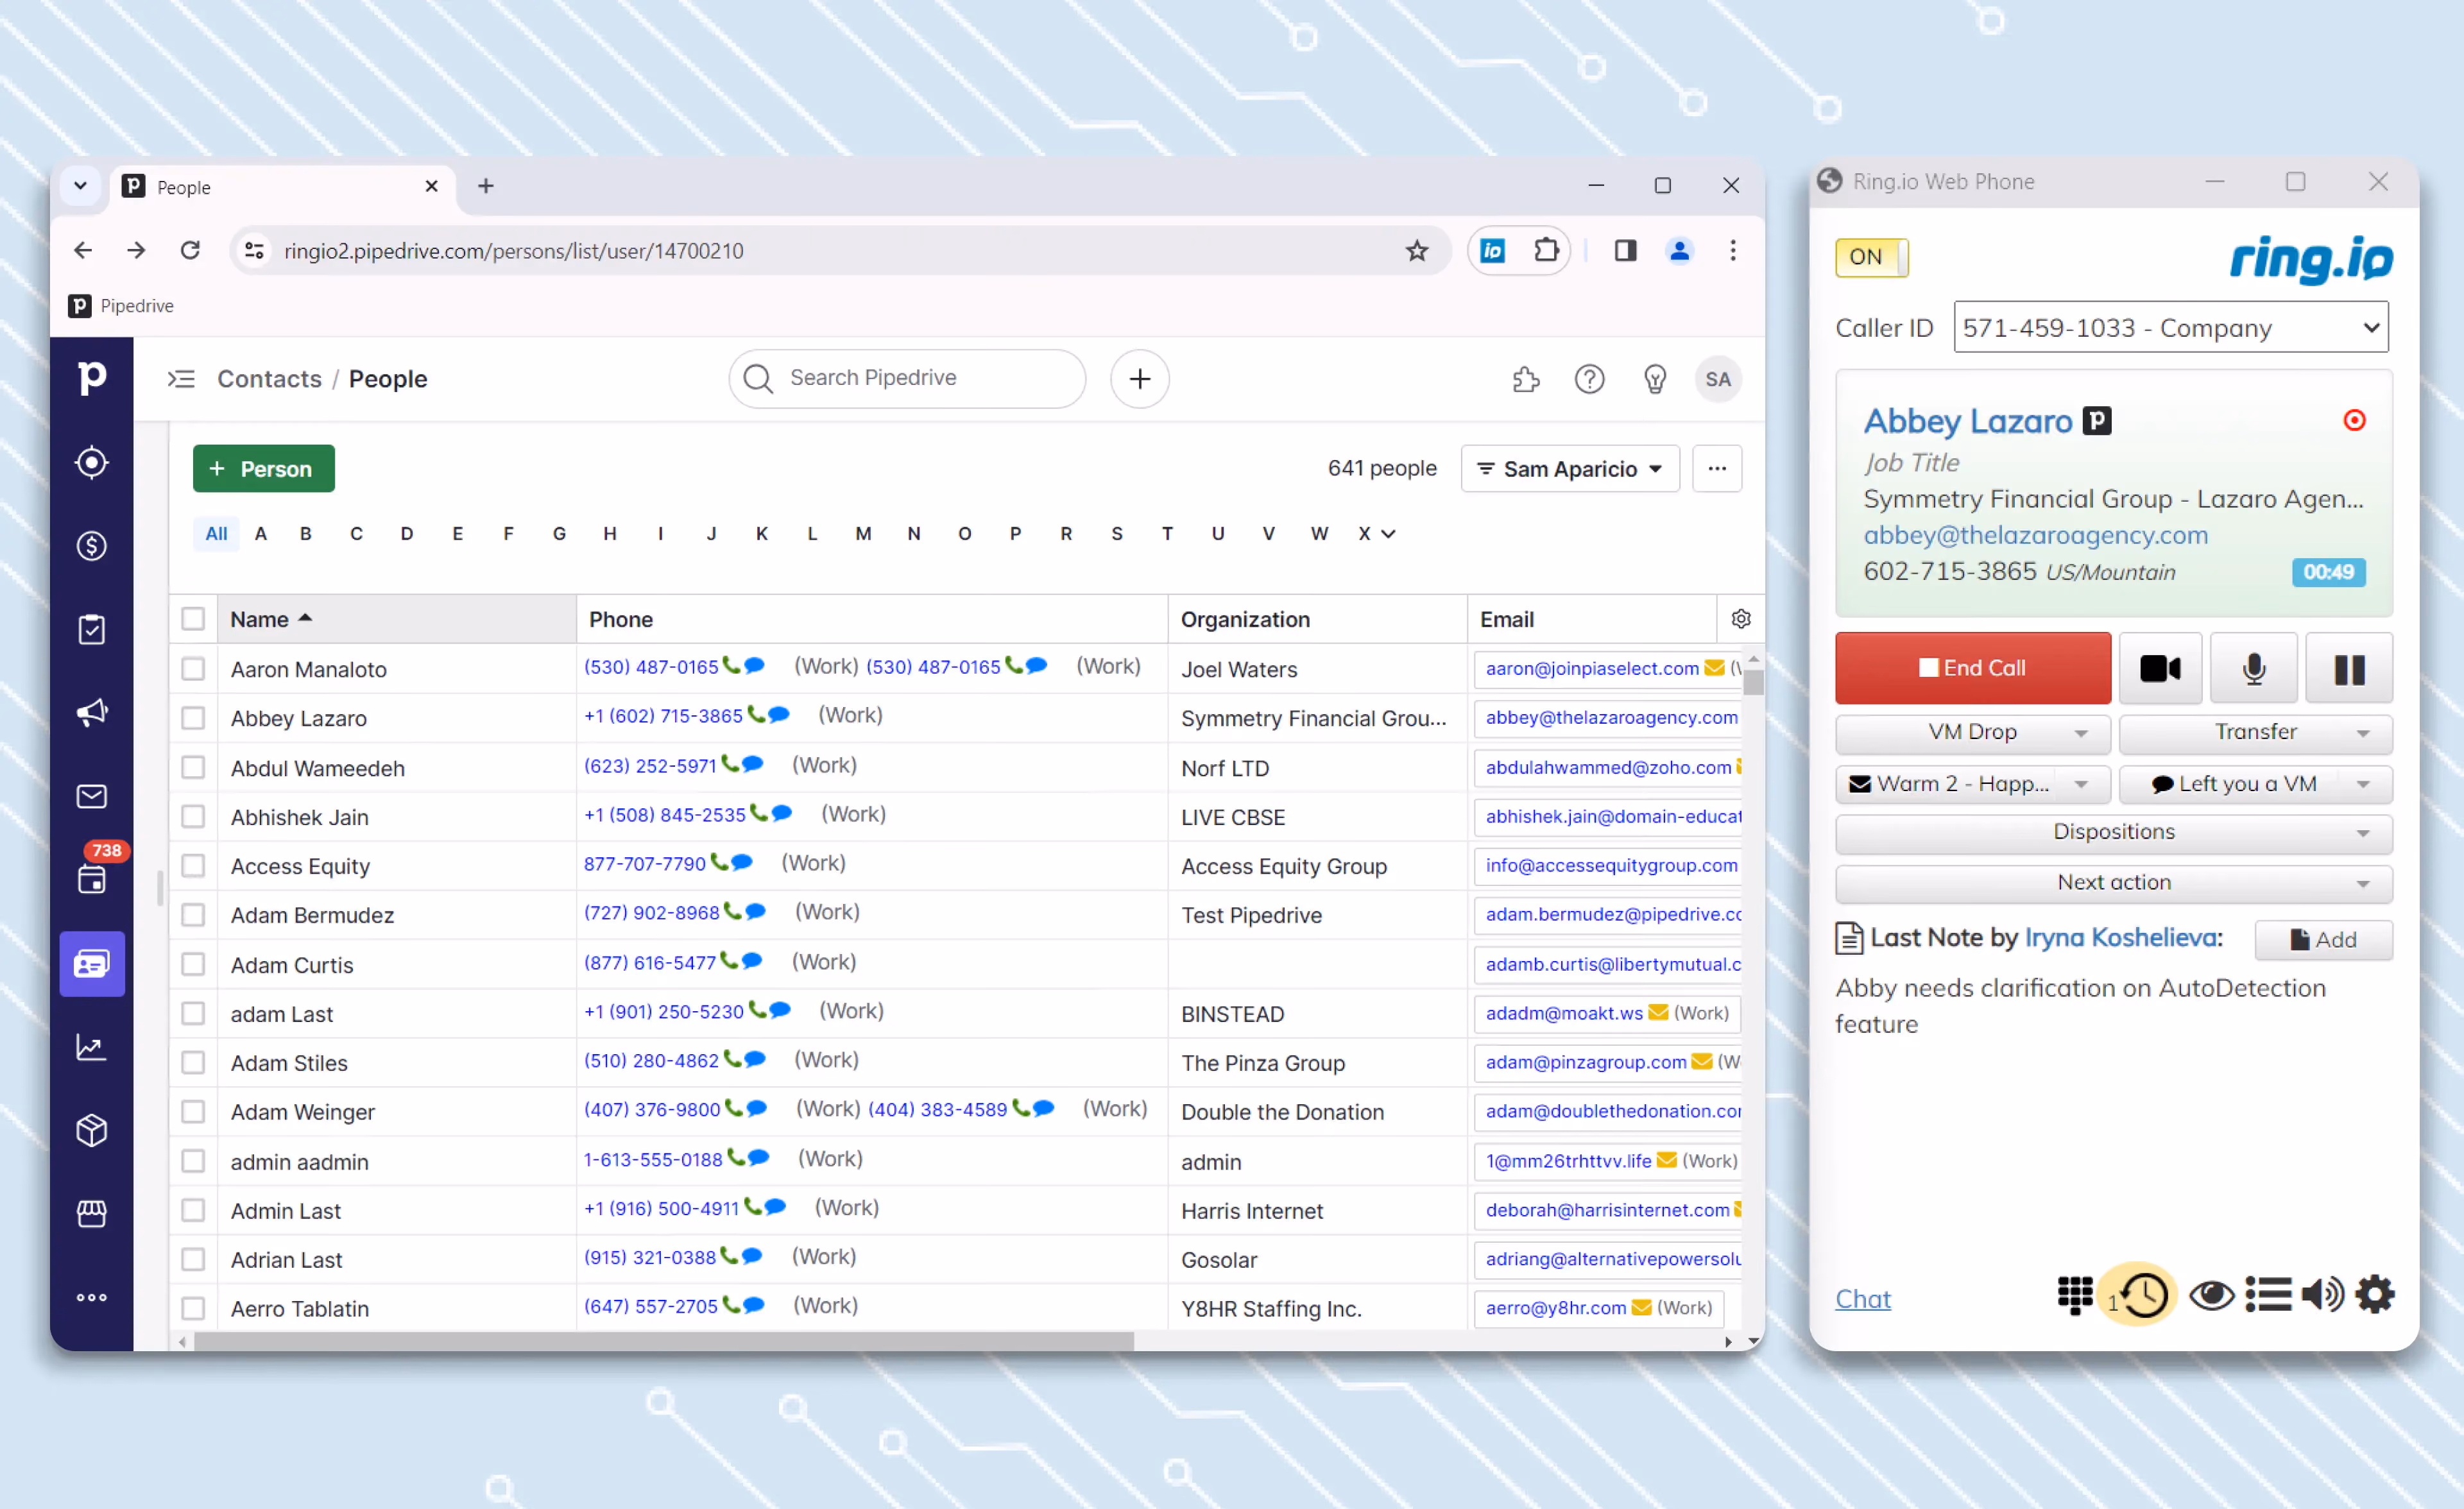Expand the Transfer dropdown
The image size is (2464, 1509).
tap(2255, 733)
